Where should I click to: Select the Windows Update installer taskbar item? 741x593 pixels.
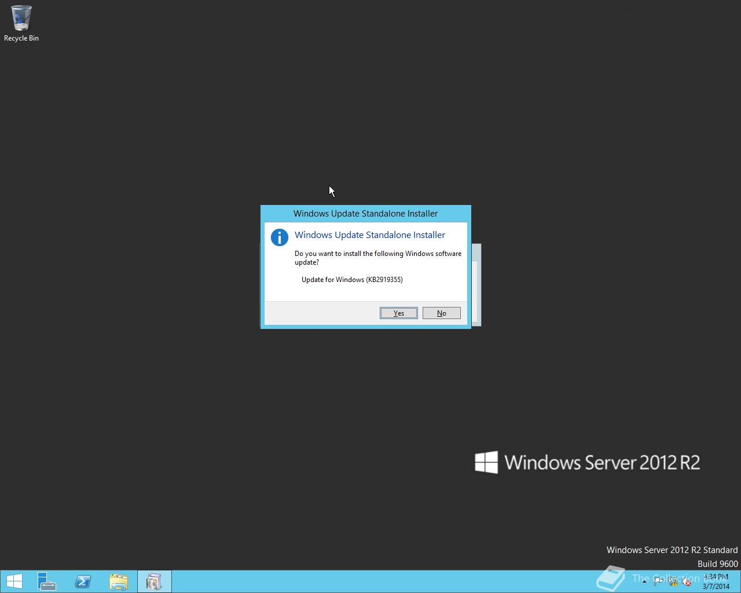pyautogui.click(x=154, y=581)
